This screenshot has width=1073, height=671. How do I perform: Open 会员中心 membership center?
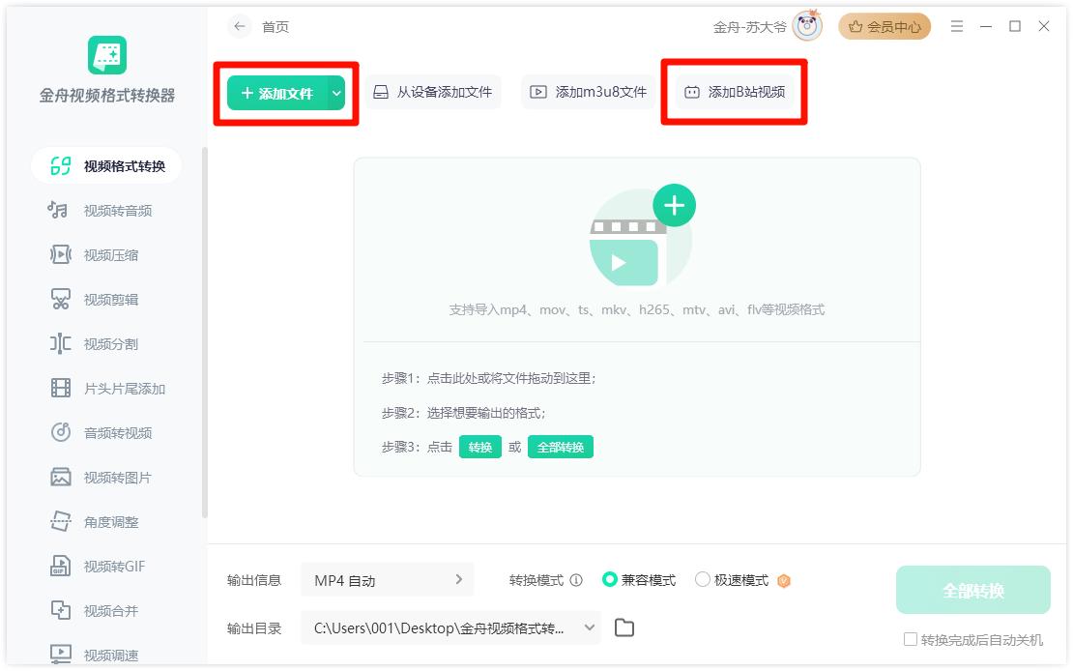coord(884,27)
